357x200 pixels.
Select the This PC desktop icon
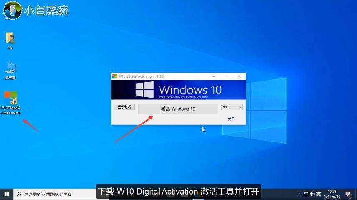coord(10,71)
